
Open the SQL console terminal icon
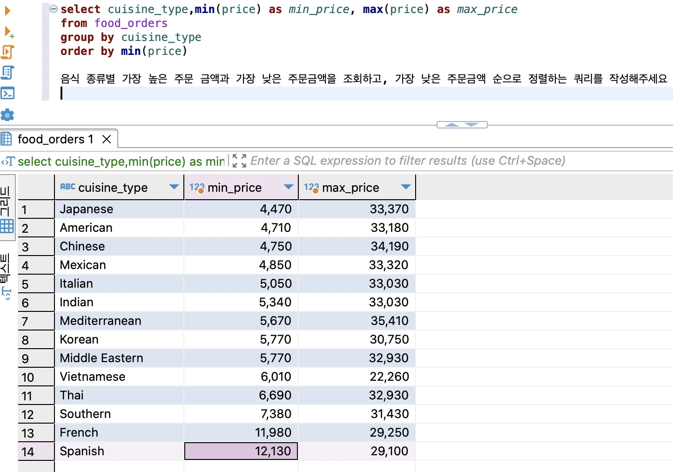(7, 93)
